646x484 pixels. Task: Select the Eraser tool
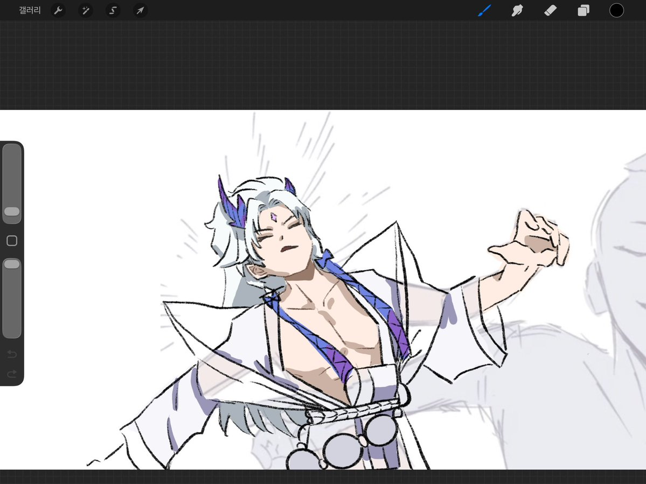pos(551,10)
